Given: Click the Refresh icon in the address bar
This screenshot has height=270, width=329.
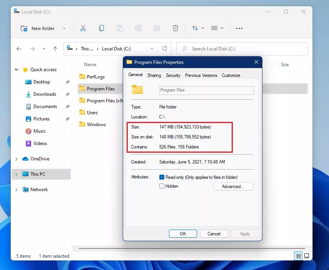Looking at the screenshot, I should [165, 48].
